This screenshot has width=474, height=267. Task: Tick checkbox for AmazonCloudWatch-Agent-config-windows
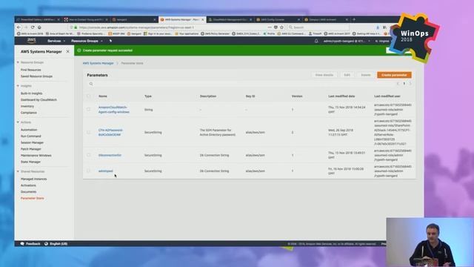(x=89, y=109)
